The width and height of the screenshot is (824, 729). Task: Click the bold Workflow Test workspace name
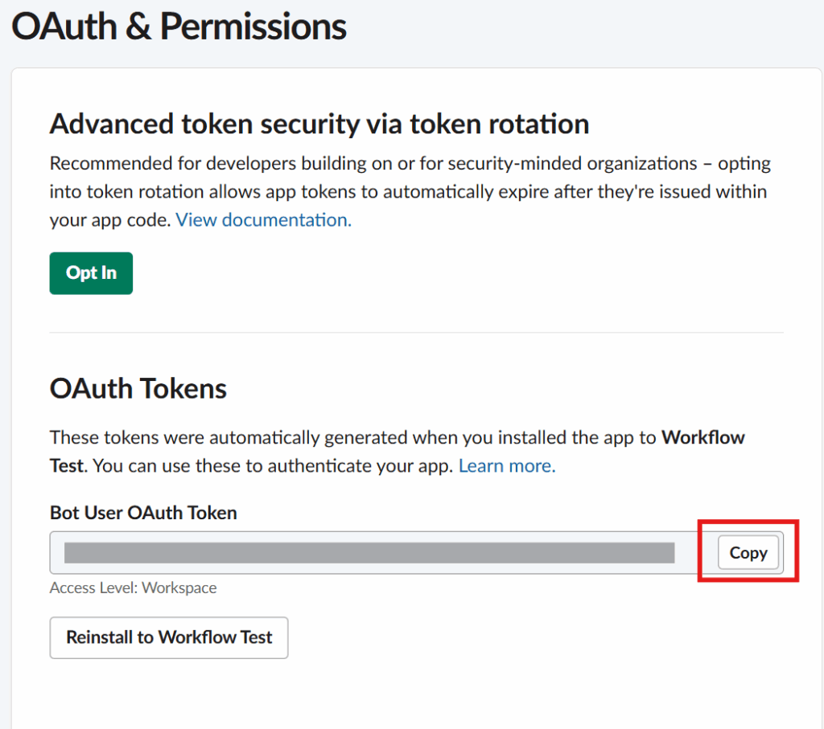pyautogui.click(x=702, y=438)
